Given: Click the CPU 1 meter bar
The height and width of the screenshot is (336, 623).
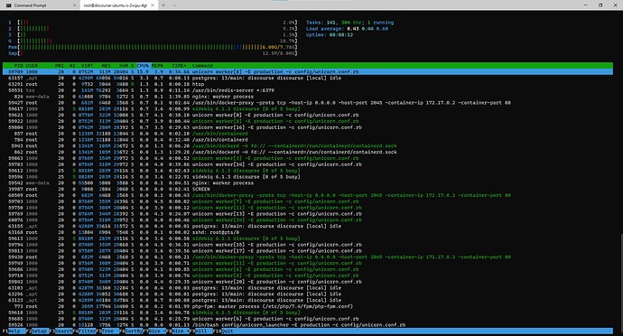Looking at the screenshot, I should pyautogui.click(x=153, y=23).
